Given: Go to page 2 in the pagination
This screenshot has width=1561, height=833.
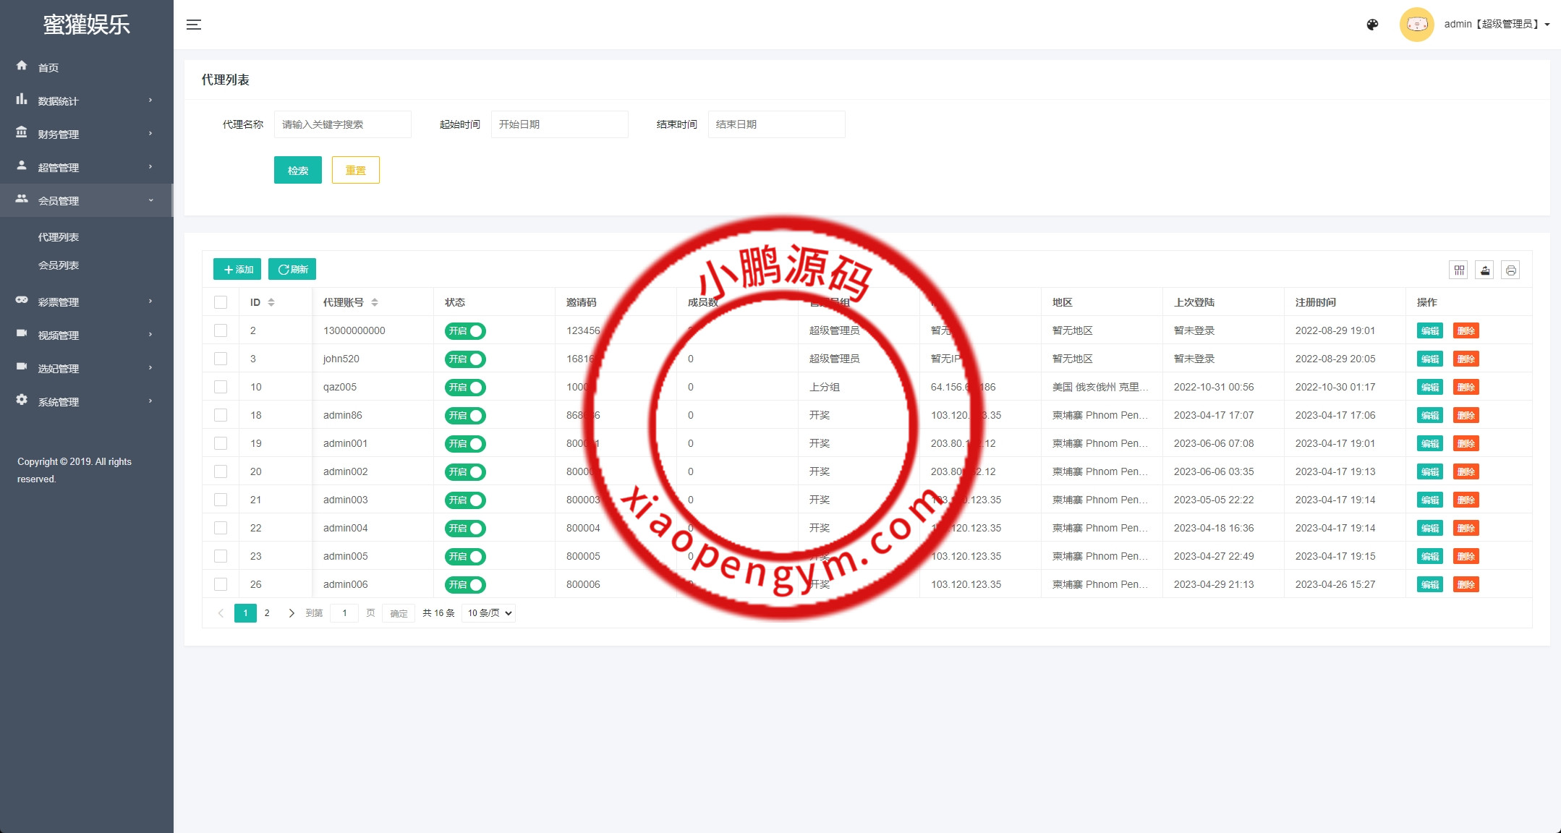Looking at the screenshot, I should click(267, 613).
